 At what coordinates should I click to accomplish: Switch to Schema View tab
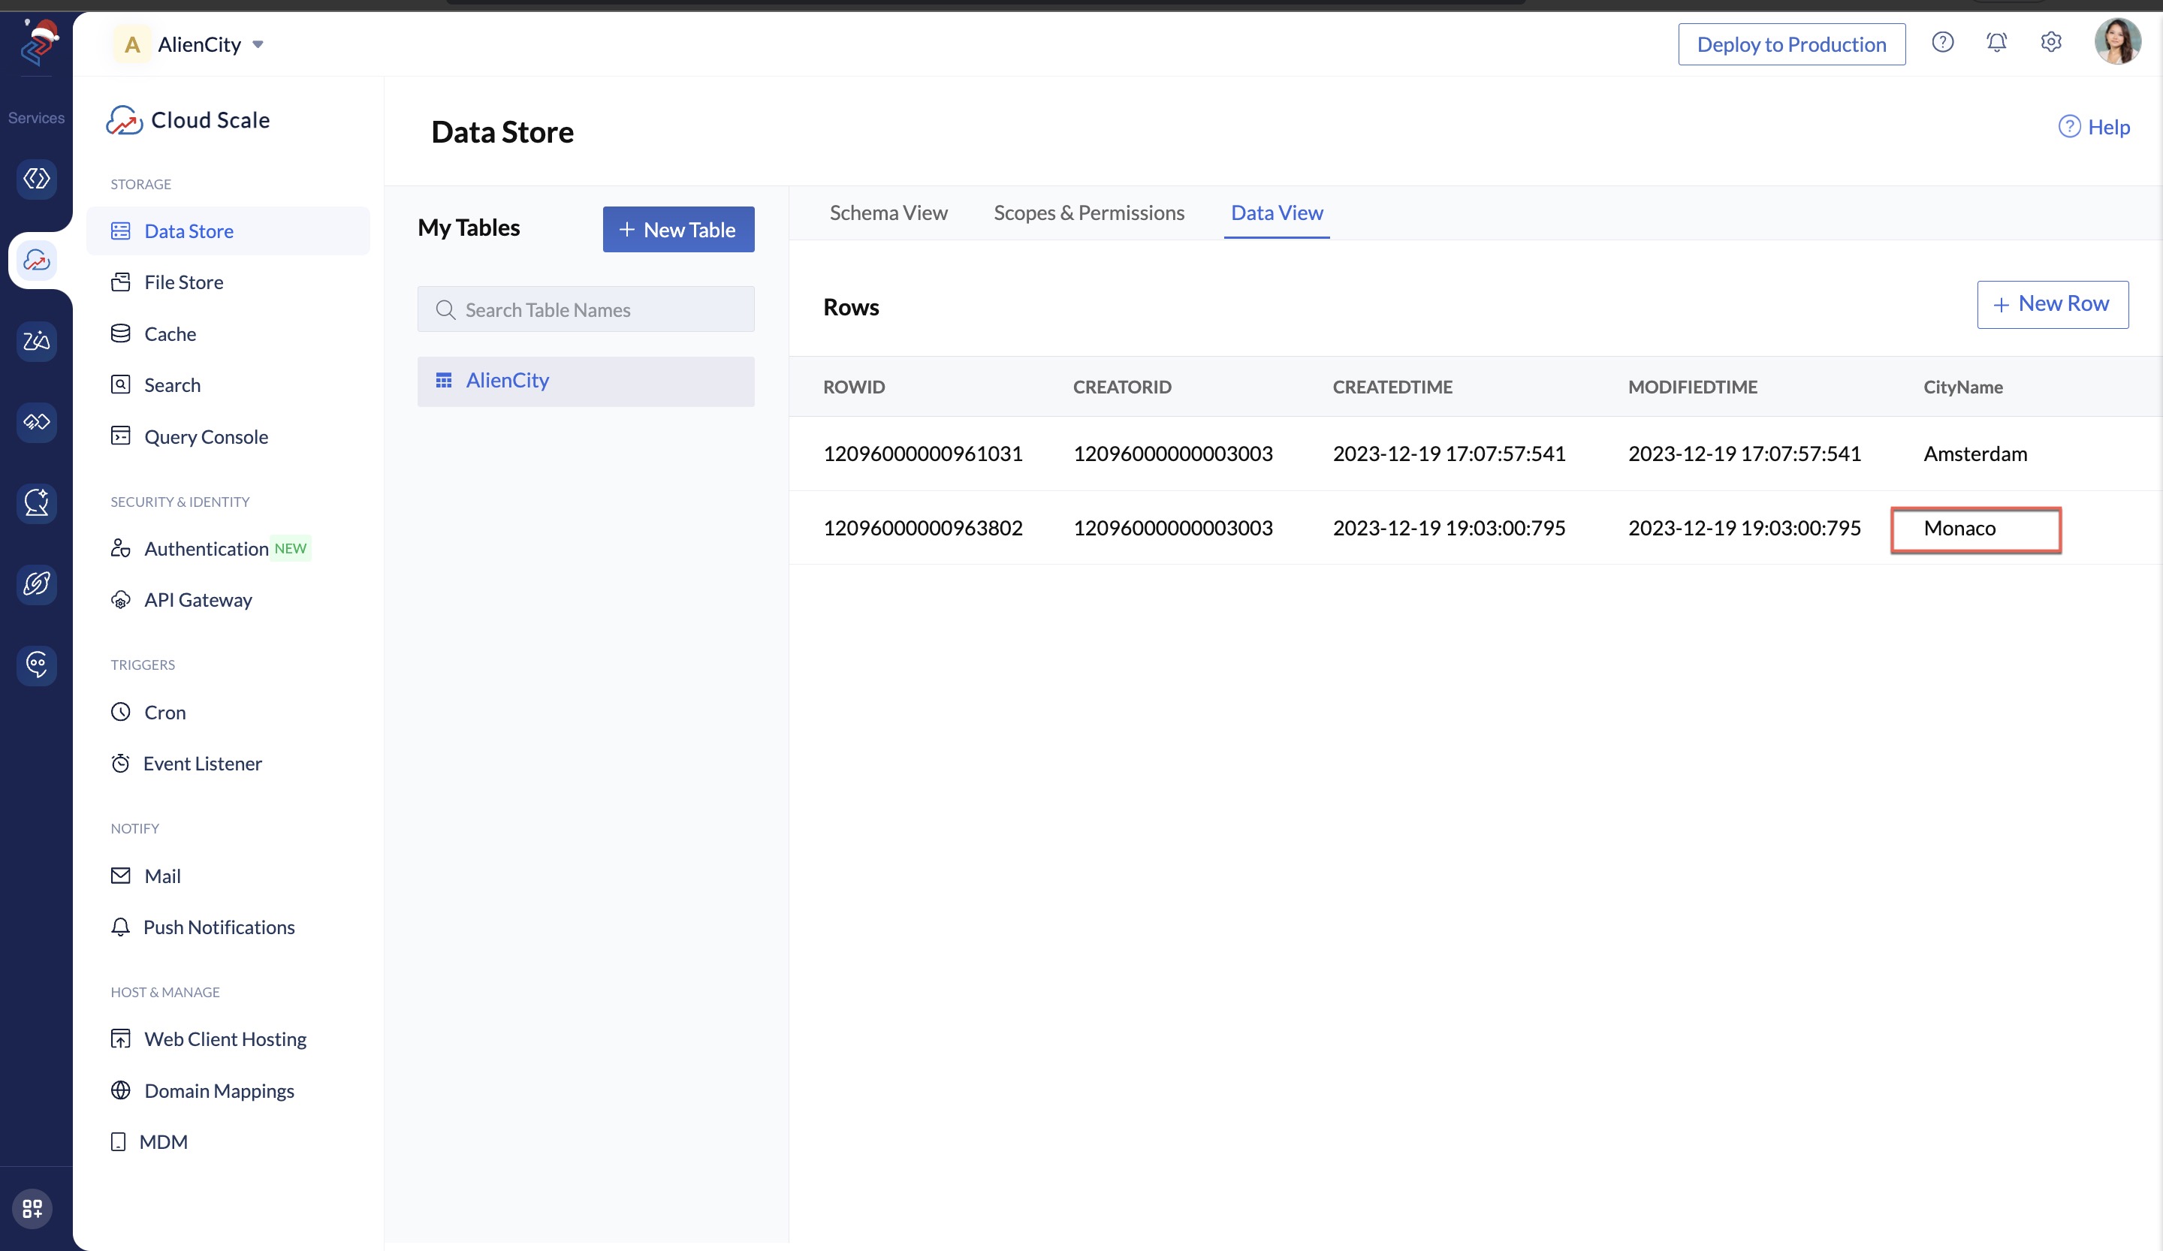pyautogui.click(x=889, y=213)
